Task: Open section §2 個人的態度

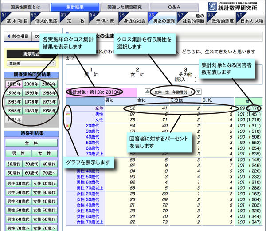Action: (44, 19)
